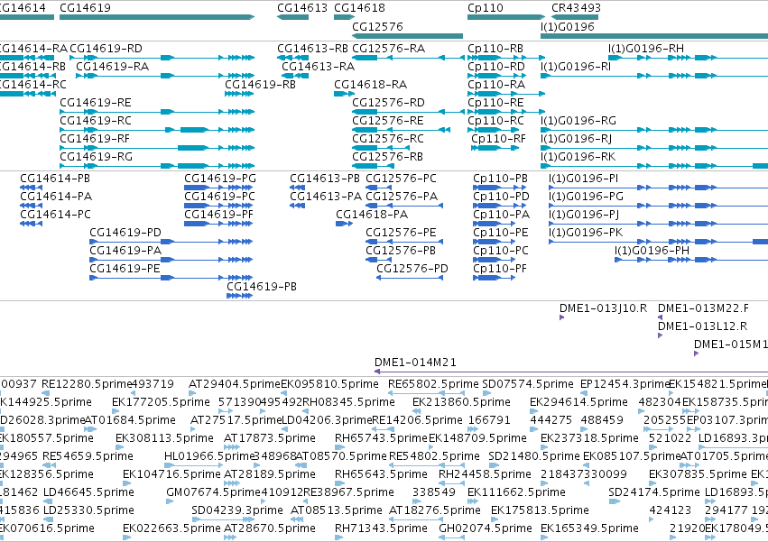Open protein CG14619-PB
Viewport: 768px width, 542px height.
(x=262, y=287)
